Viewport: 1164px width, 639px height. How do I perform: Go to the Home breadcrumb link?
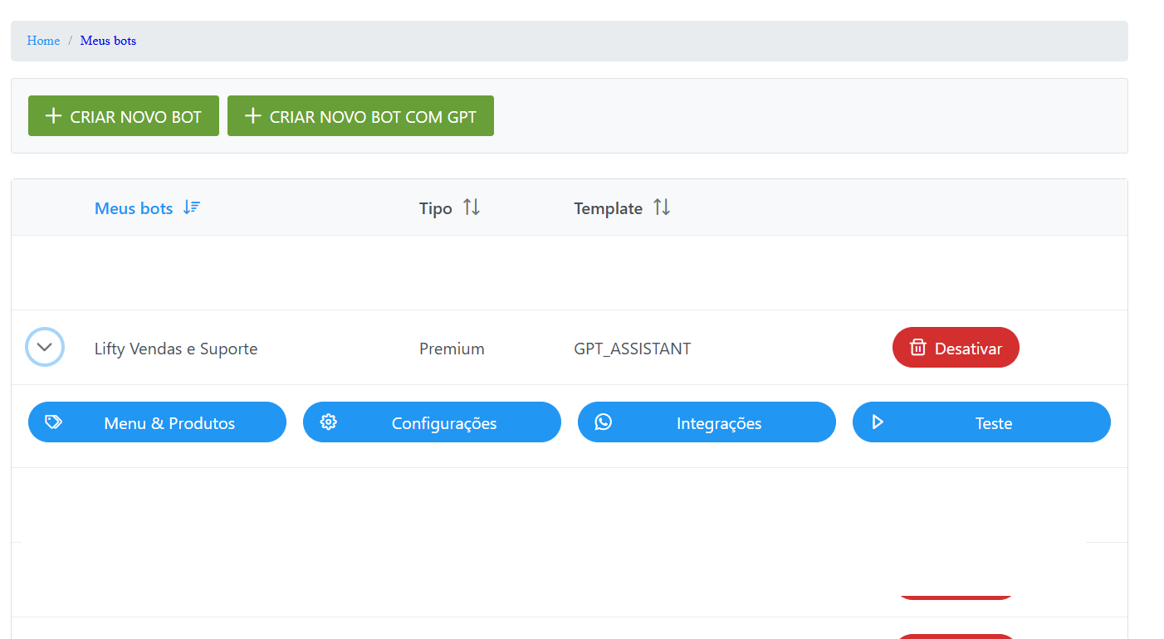point(43,41)
